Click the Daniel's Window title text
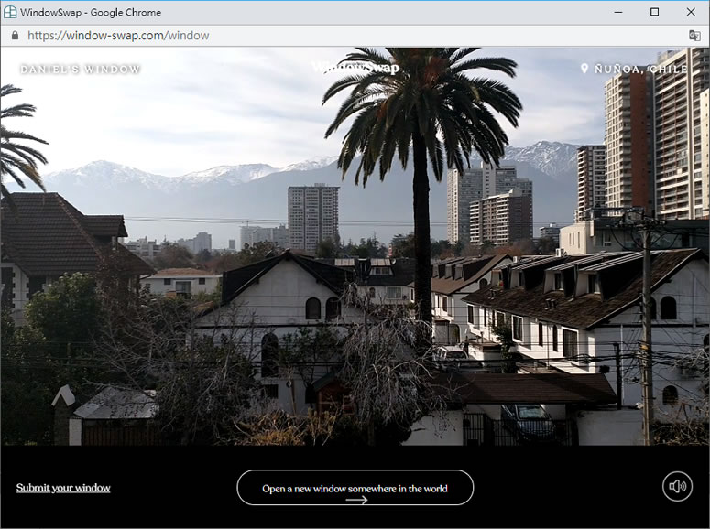710x529 pixels. (80, 70)
